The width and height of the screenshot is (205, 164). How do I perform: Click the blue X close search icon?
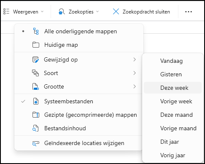click(x=116, y=11)
